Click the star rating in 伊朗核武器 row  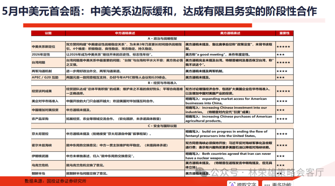[280, 156]
